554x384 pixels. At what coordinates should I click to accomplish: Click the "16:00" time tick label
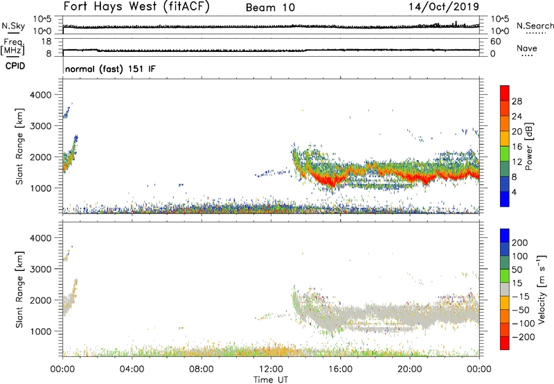point(340,369)
